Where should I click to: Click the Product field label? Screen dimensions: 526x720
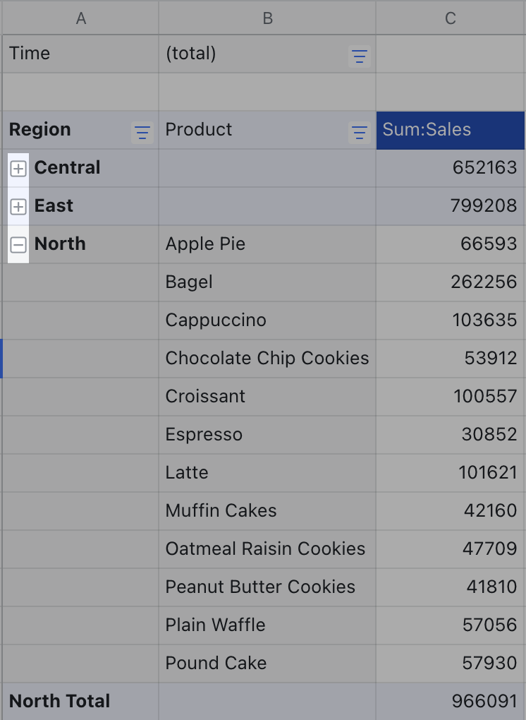199,130
